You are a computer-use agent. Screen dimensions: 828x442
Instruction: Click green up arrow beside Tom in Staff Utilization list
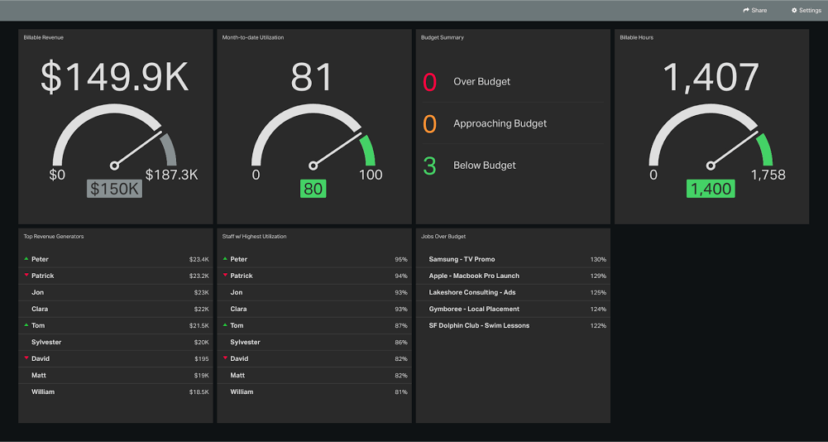point(225,325)
